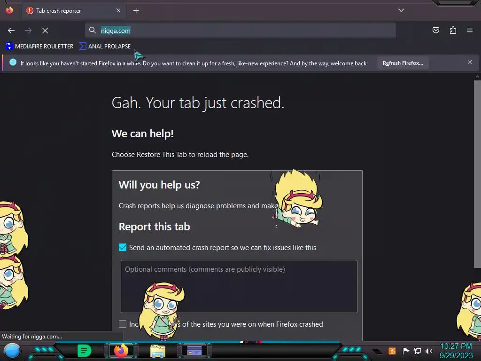Open File Explorer from the taskbar
The width and height of the screenshot is (481, 361).
click(x=158, y=351)
